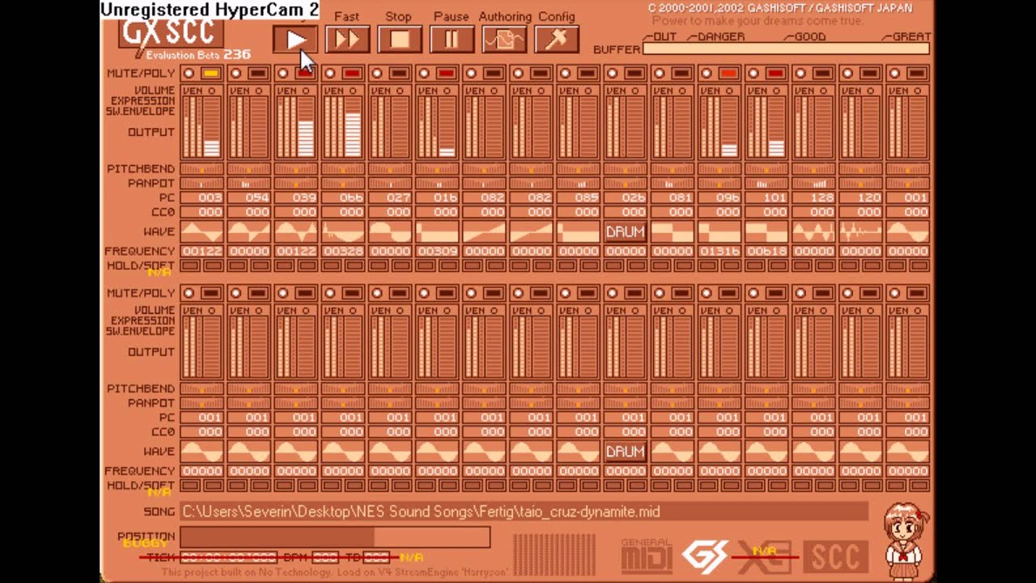The image size is (1036, 583).
Task: Click the output meter of channel PC 066
Action: tap(352, 126)
